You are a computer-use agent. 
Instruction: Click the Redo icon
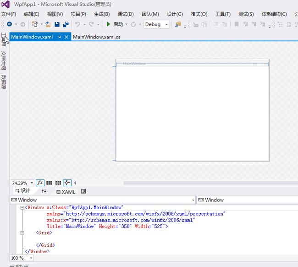[x=91, y=24]
